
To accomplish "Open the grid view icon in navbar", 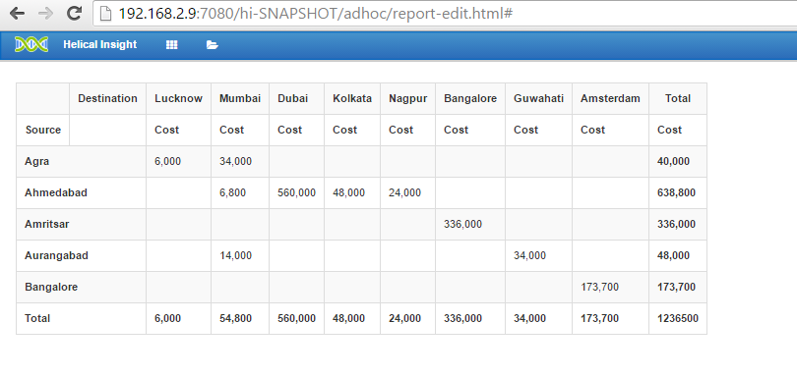I will pyautogui.click(x=172, y=44).
